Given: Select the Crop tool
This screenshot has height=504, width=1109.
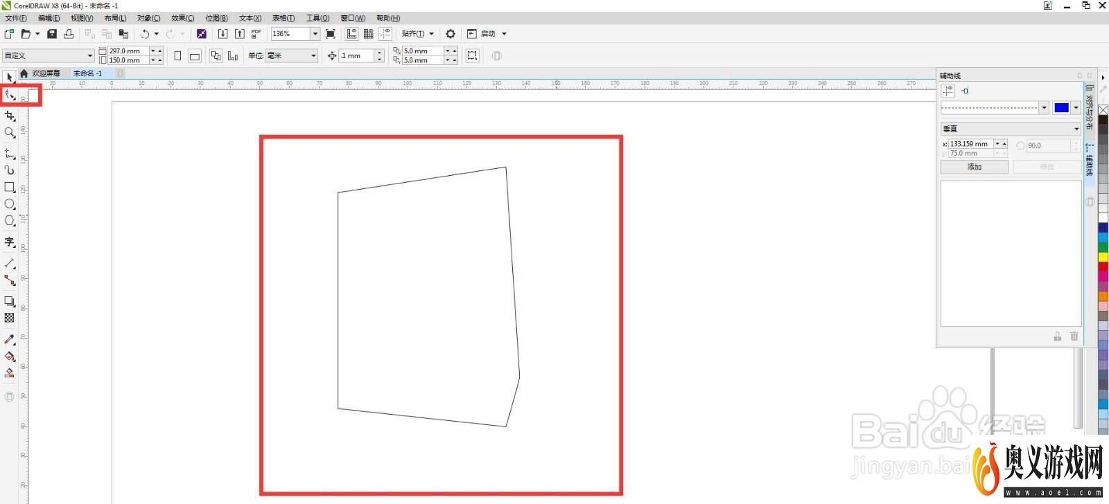Looking at the screenshot, I should coord(10,116).
